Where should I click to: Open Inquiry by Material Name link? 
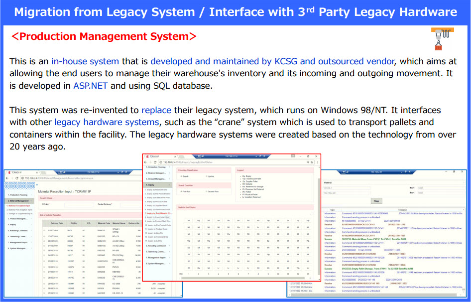coord(156,189)
